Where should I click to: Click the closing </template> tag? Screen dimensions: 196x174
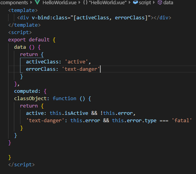(24, 25)
